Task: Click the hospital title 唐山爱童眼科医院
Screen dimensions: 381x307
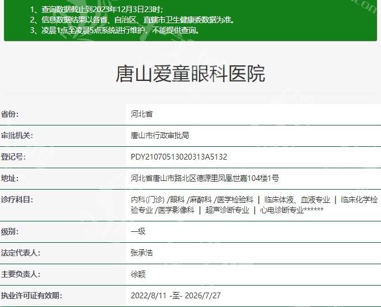Action: [x=190, y=73]
